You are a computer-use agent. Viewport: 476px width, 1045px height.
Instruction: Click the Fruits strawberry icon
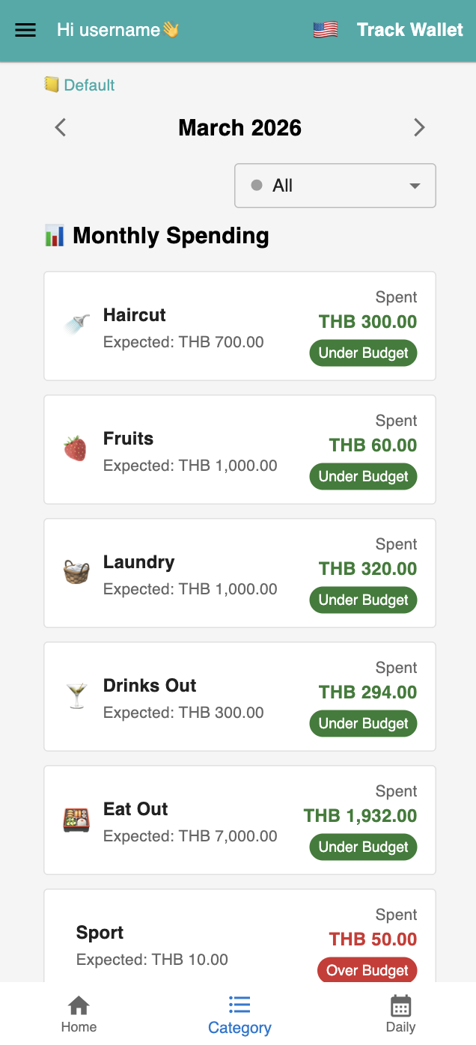[75, 448]
